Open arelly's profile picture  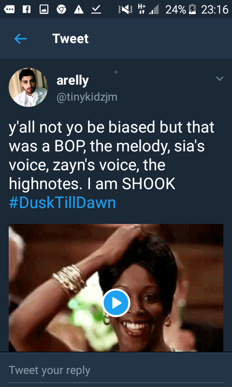click(29, 88)
